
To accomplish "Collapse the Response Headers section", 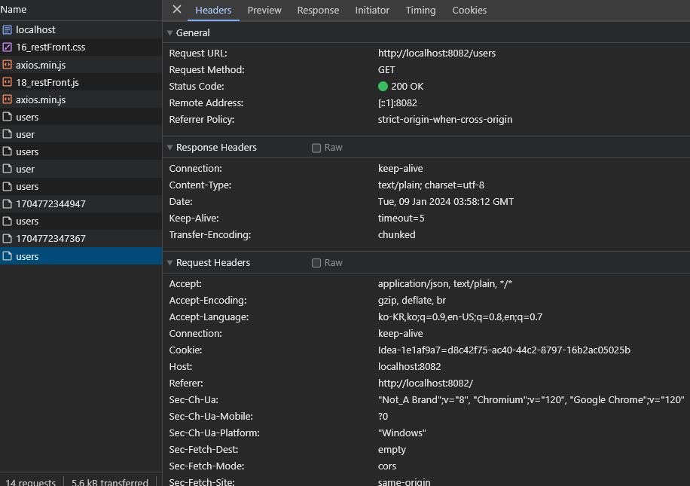I will coord(169,148).
